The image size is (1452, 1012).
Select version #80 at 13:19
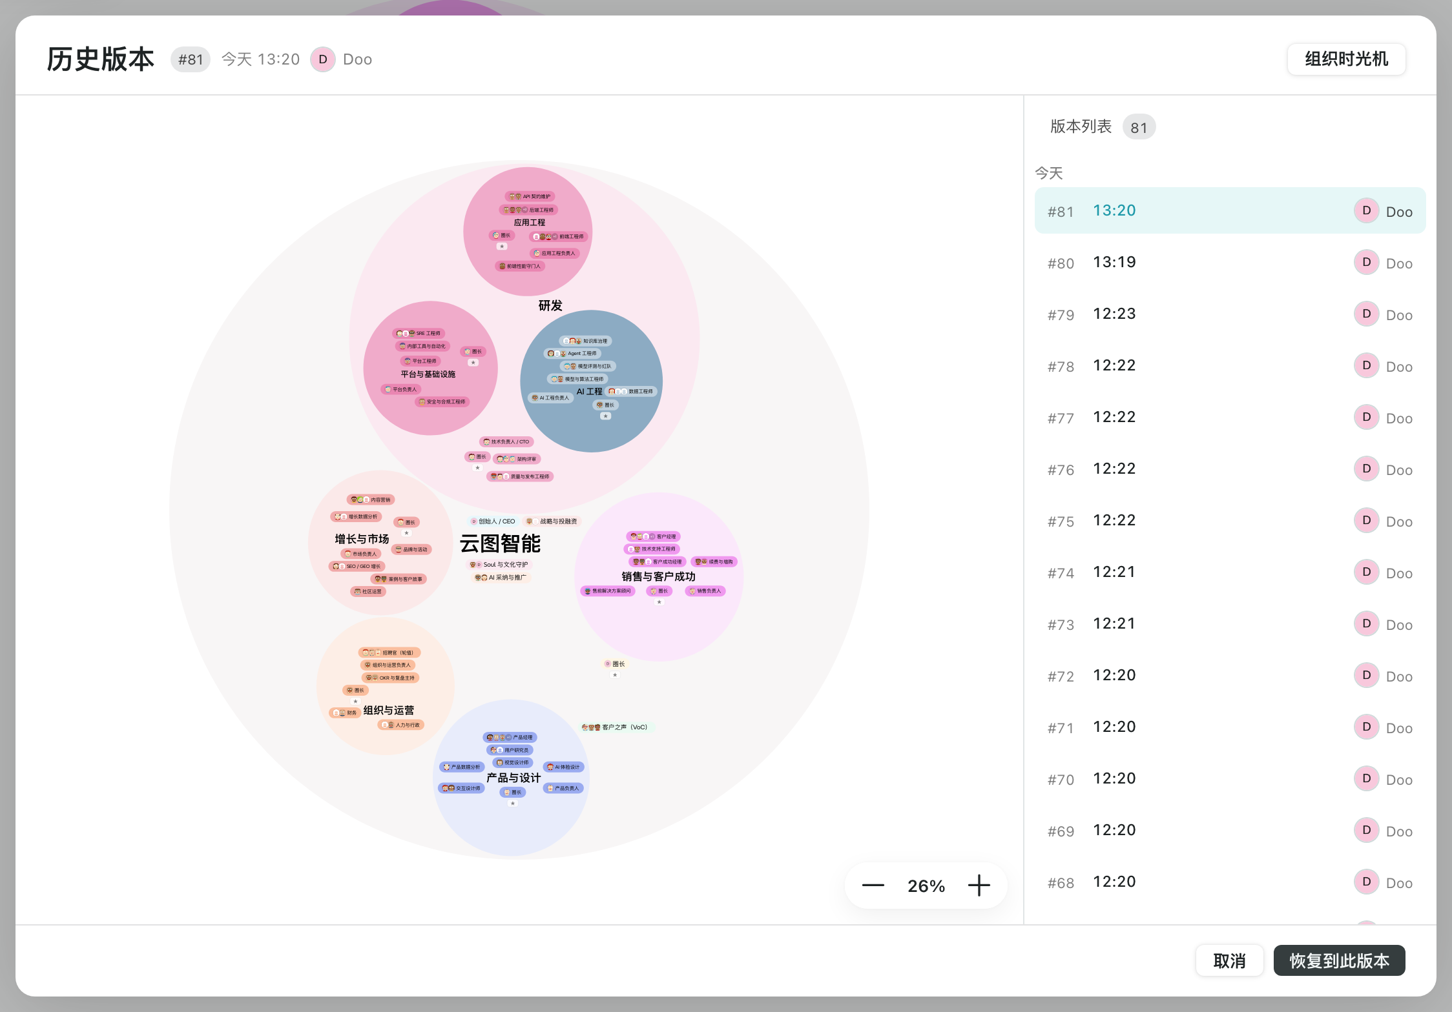[1230, 262]
